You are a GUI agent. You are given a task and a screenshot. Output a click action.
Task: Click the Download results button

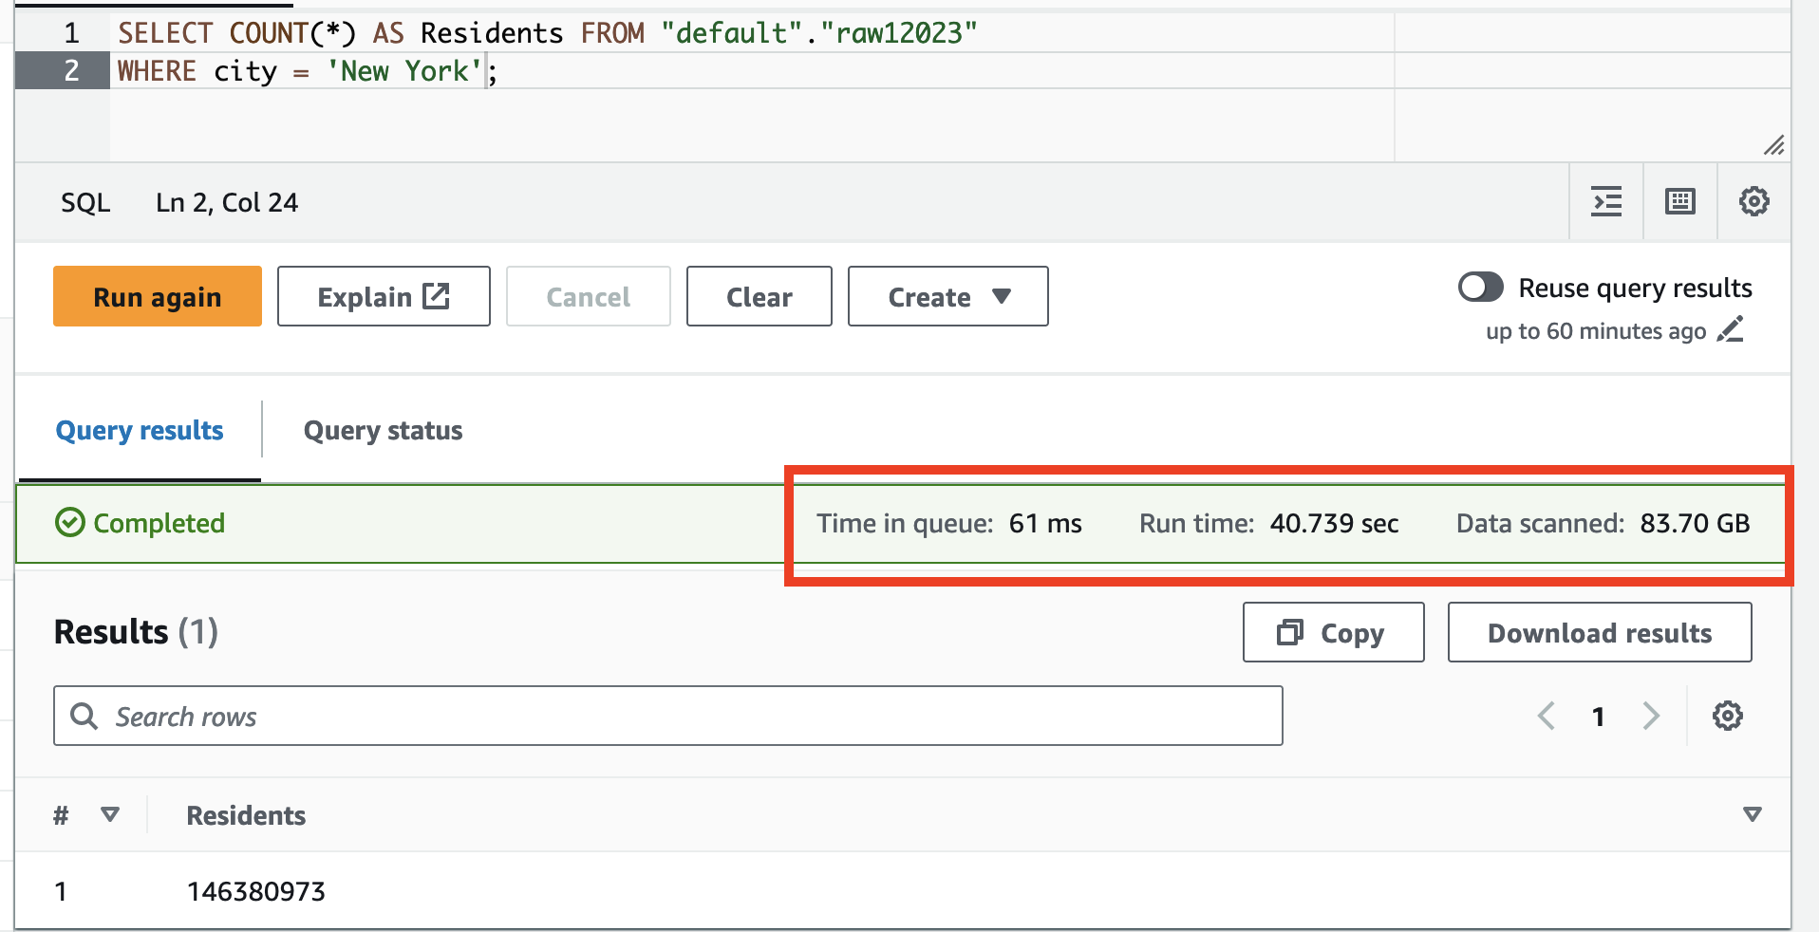click(1599, 632)
